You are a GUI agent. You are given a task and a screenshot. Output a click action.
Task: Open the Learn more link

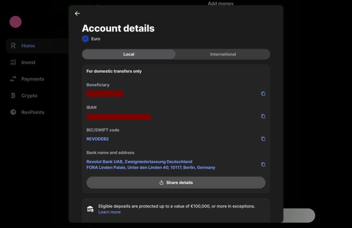tap(109, 212)
